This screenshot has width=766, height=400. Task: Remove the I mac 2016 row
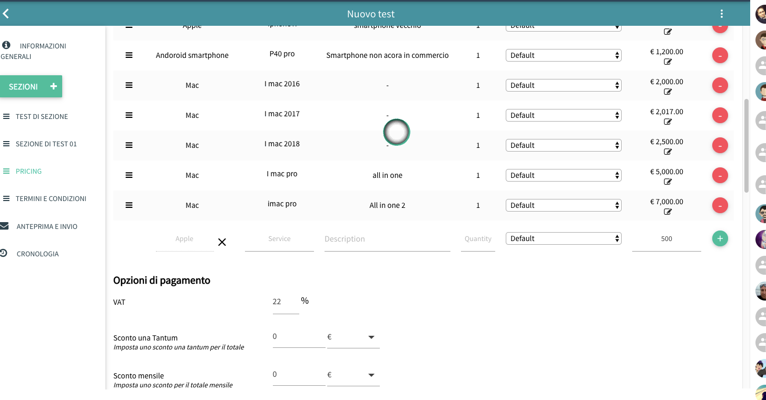pos(720,85)
